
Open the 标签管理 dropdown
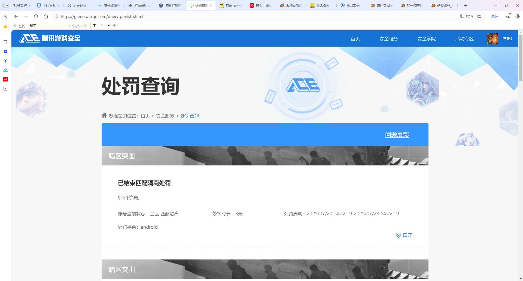pyautogui.click(x=22, y=5)
